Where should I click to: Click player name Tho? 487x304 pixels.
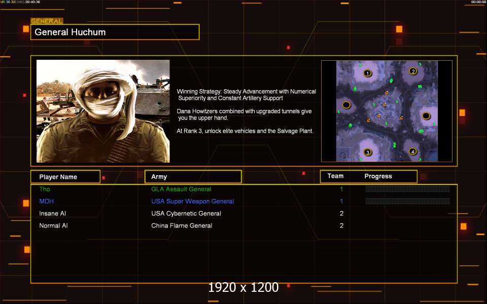(x=45, y=189)
